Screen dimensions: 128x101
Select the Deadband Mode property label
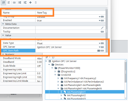pyautogui.click(x=12, y=58)
